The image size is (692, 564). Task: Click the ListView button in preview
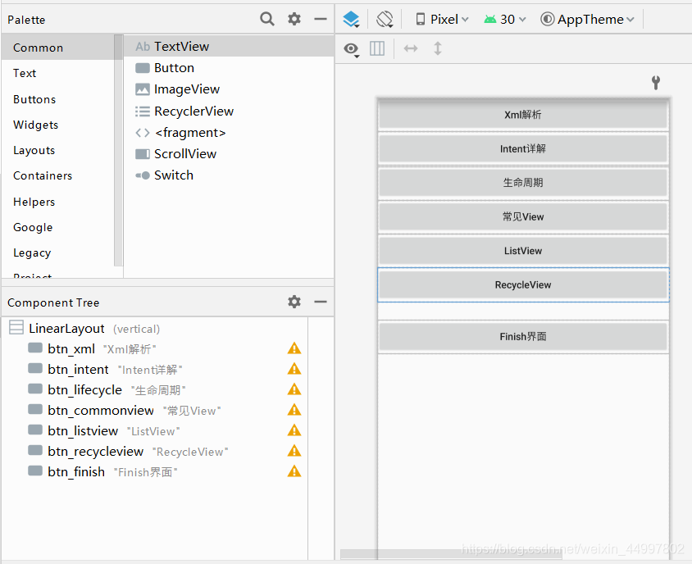coord(523,251)
